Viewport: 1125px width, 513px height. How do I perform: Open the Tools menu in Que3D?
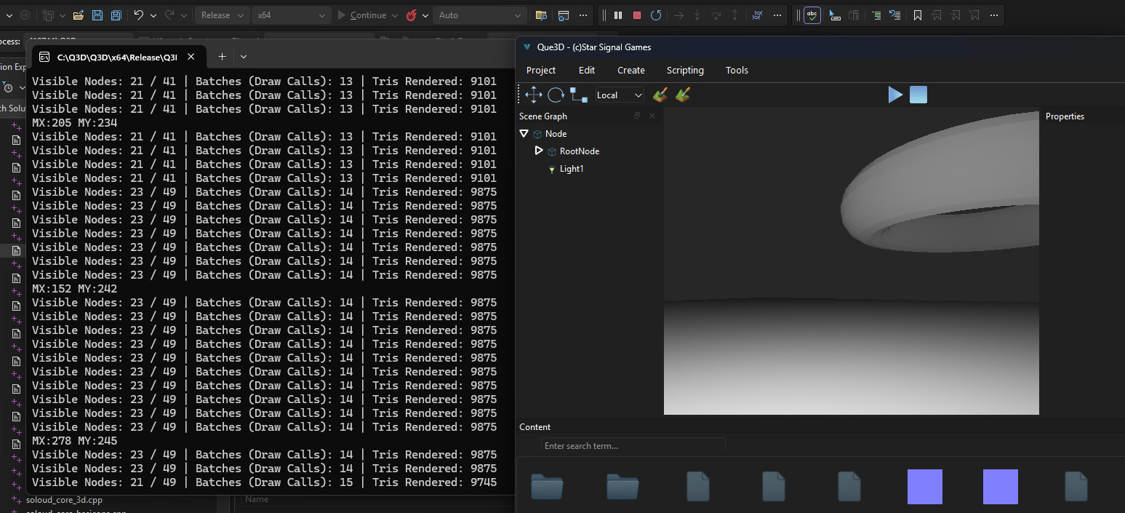pos(737,70)
